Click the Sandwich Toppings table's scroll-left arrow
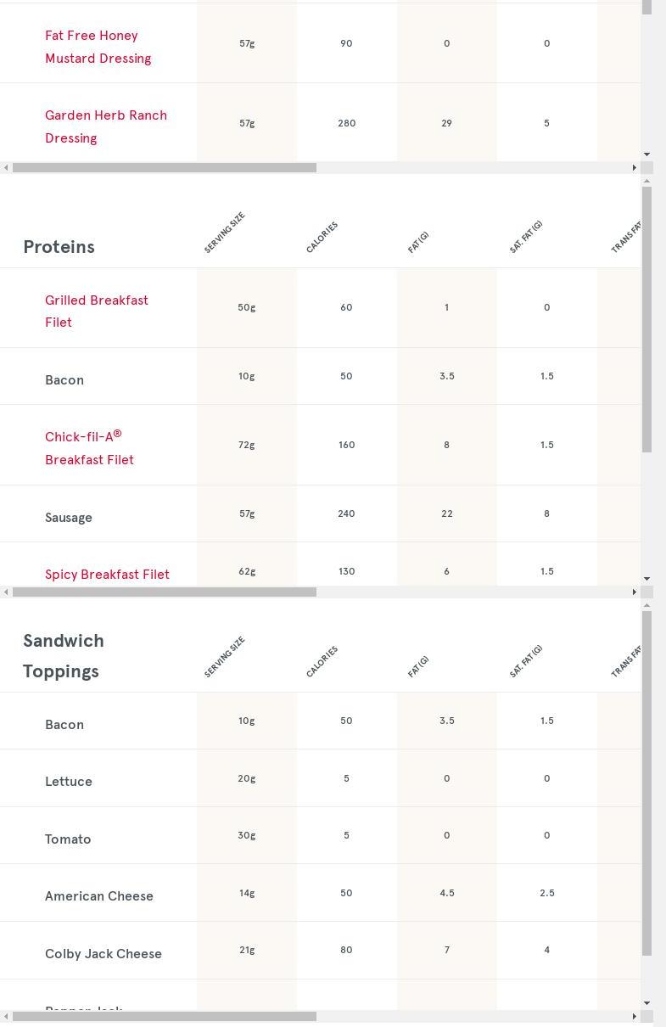The width and height of the screenshot is (666, 1027). click(6, 1017)
